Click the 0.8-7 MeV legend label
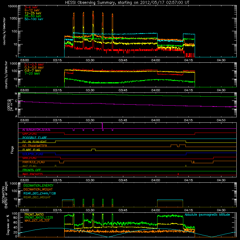This screenshot has width=240, height=240. pos(33,70)
